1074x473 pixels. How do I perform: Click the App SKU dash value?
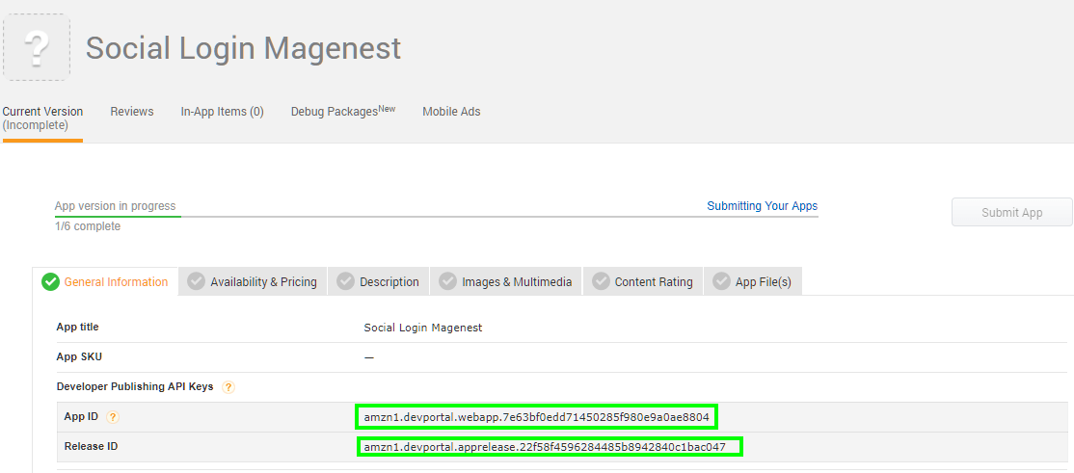(368, 357)
